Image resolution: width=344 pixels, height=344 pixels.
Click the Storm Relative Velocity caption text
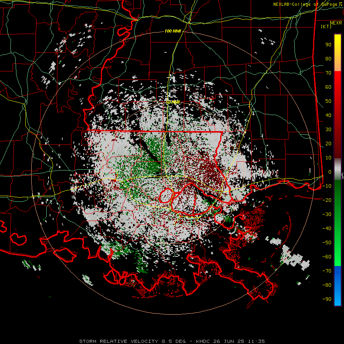172,341
